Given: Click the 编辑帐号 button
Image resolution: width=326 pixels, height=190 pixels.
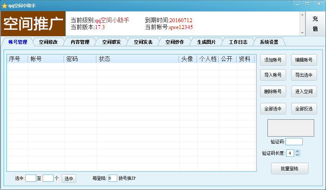Looking at the screenshot, I should 304,60.
